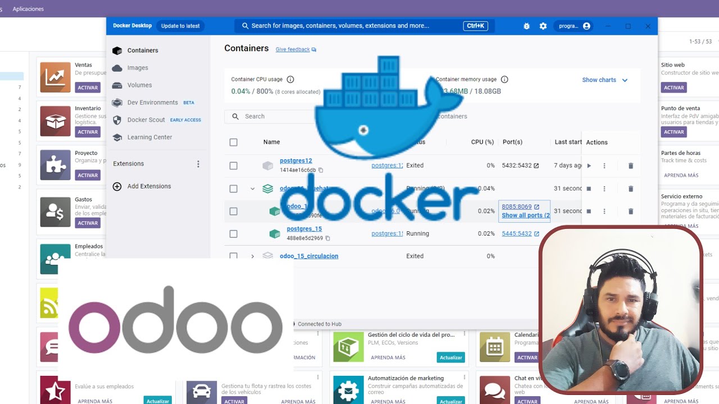This screenshot has height=404, width=719.
Task: Click the Calendario app icon in Odoo
Action: pos(495,347)
